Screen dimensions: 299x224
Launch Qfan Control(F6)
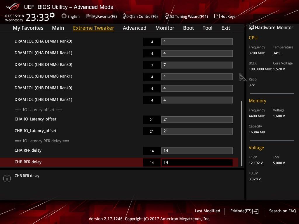(143, 16)
